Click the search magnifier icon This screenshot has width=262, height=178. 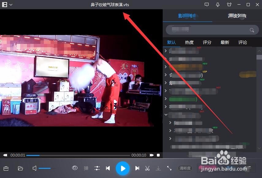tap(252, 30)
